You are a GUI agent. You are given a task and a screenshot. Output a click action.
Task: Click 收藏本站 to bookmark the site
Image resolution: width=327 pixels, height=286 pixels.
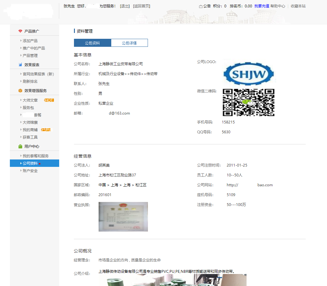tap(298, 6)
